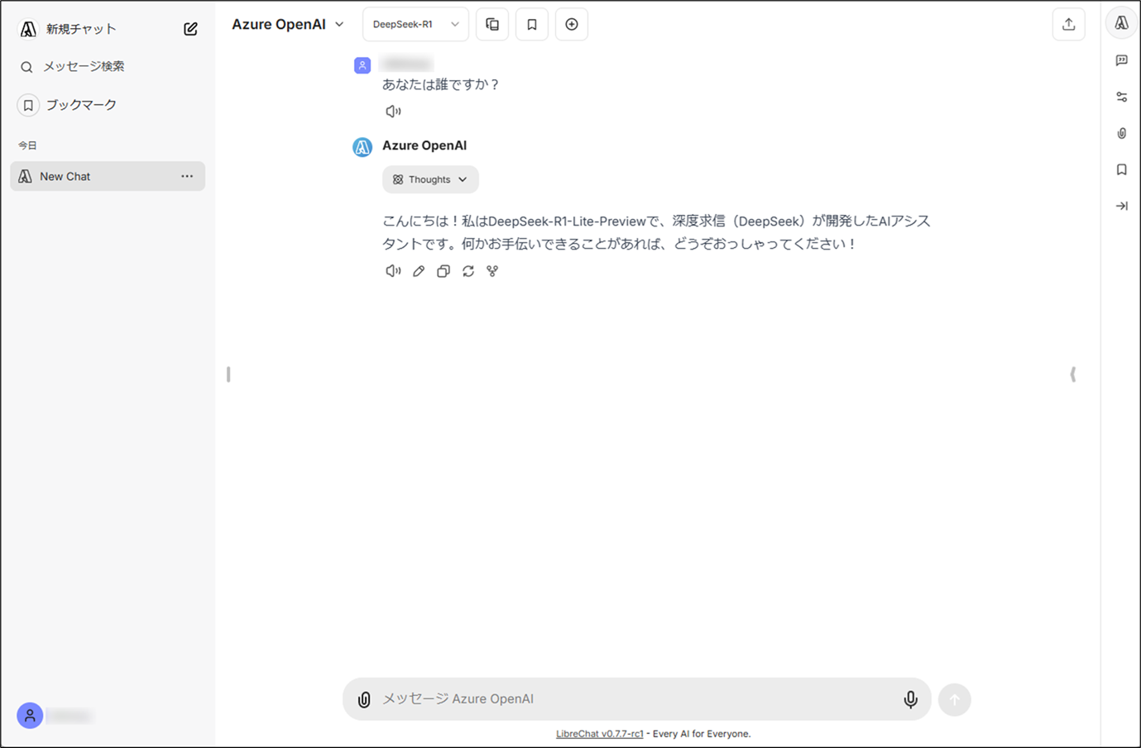Screen dimensions: 1141x748
Task: Expand the Thoughts section of the response
Action: [429, 179]
